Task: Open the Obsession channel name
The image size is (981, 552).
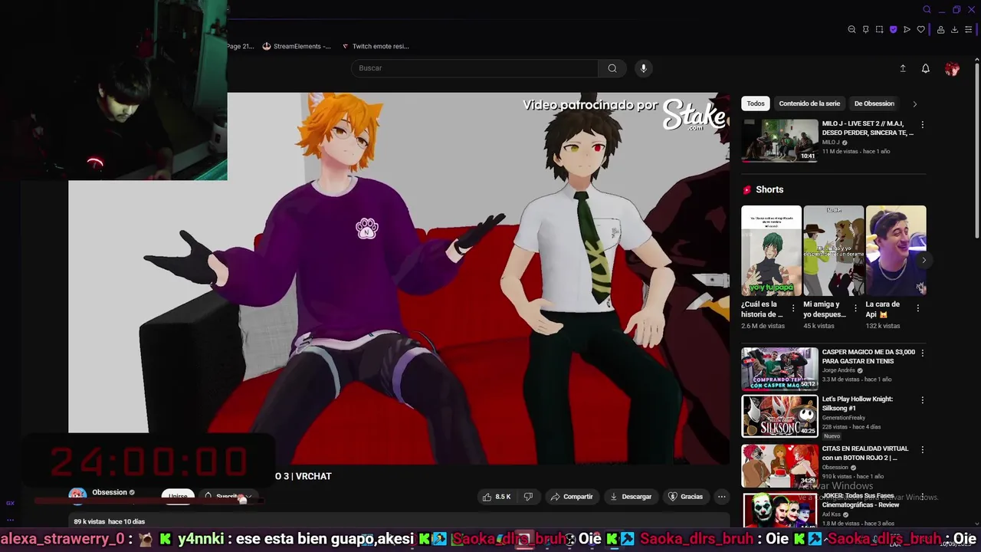Action: tap(110, 492)
